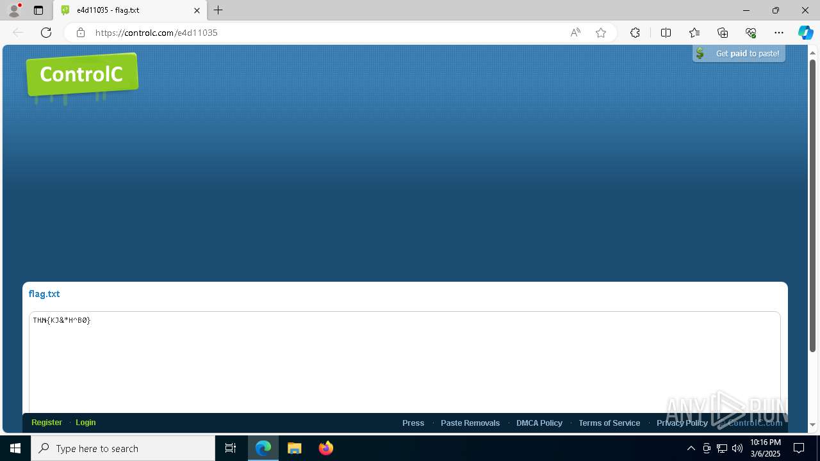Viewport: 820px width, 461px height.
Task: Launch Firefox from the taskbar
Action: 326,448
